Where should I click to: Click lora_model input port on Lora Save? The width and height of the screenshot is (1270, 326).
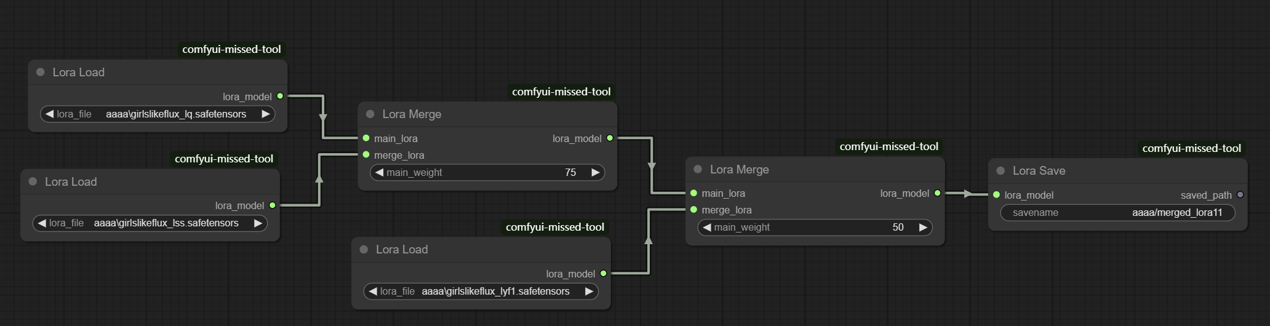(x=996, y=194)
